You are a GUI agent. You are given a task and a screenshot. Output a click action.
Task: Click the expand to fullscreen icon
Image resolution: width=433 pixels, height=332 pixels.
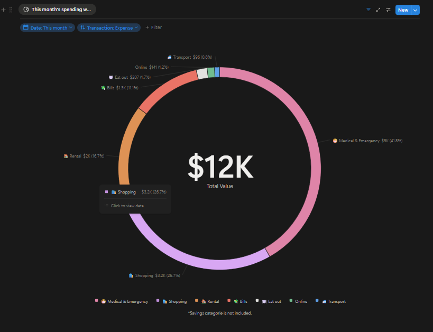378,10
